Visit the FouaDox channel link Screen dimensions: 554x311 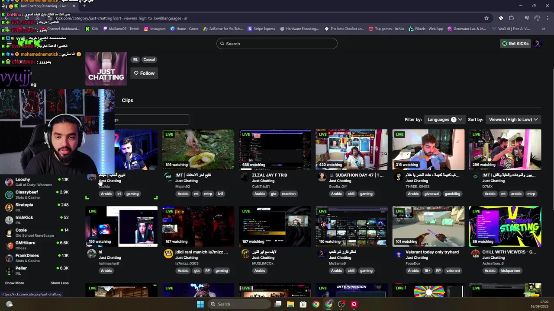tap(413, 263)
